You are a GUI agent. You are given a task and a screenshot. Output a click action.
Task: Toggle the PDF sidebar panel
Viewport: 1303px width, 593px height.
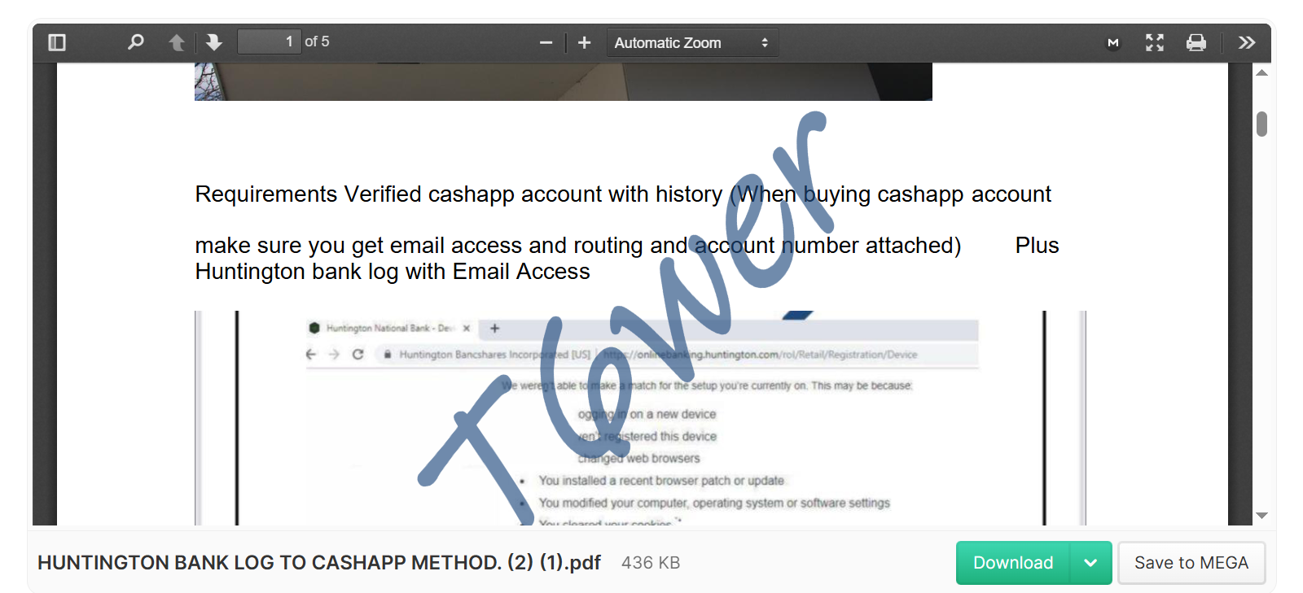click(x=57, y=42)
